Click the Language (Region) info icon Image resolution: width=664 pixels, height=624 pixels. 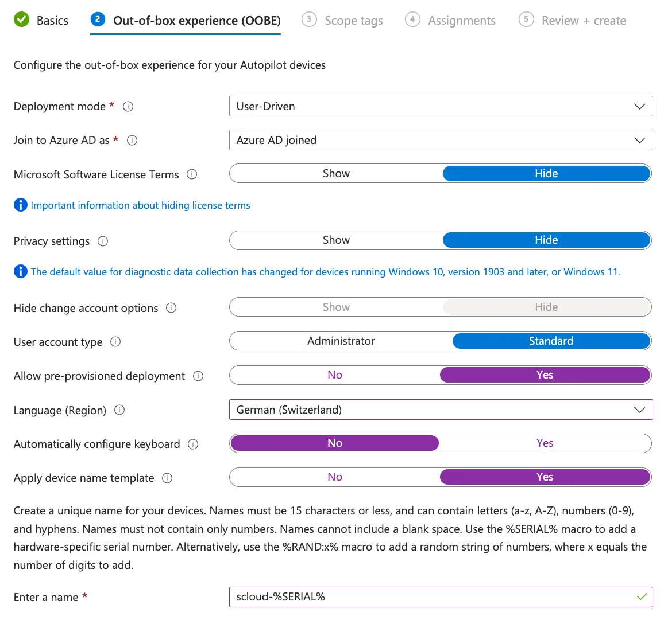point(119,410)
